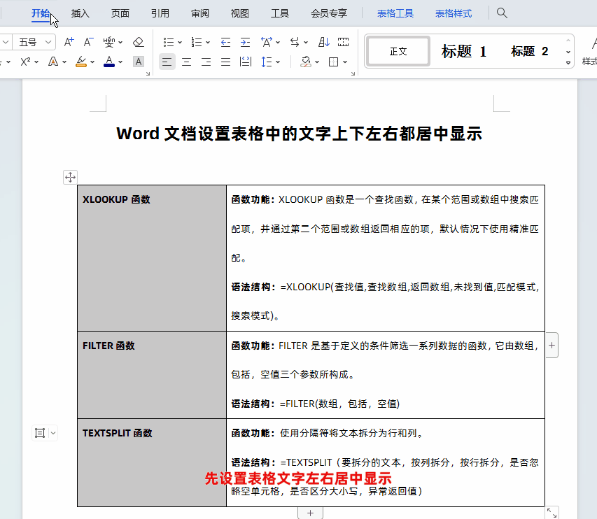Increase font size with A+ button
Screen dimensions: 597x519
click(69, 42)
